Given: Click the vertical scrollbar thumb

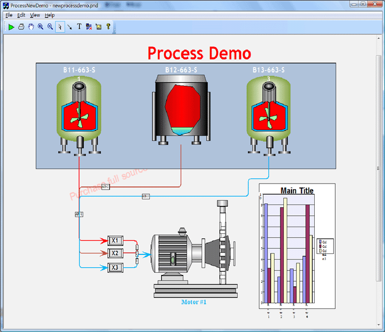Looking at the screenshot, I should (379, 169).
